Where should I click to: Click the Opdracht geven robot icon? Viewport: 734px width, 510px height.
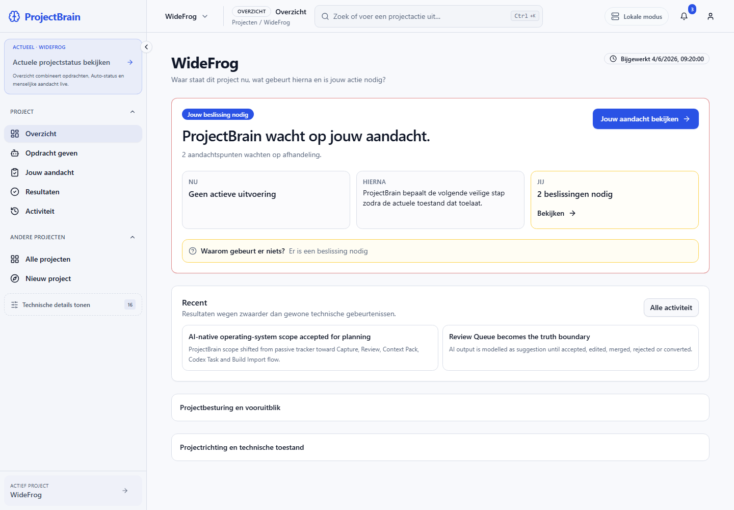coord(15,153)
